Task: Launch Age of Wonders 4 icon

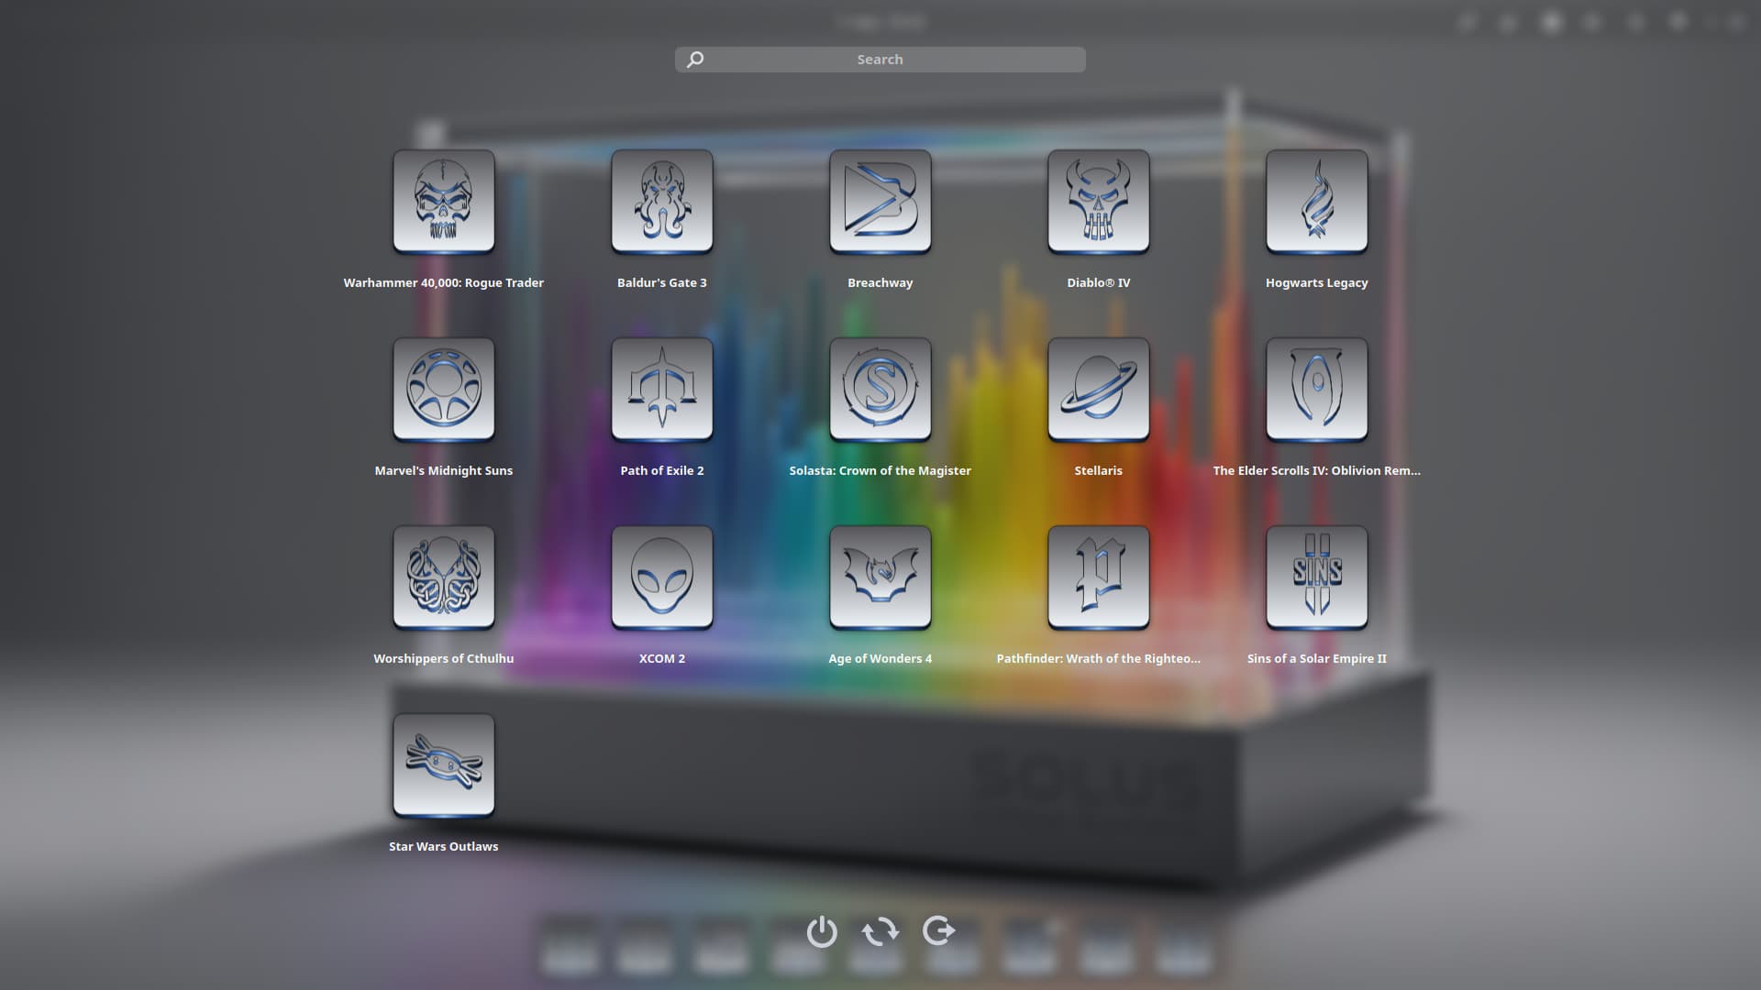Action: tap(880, 577)
